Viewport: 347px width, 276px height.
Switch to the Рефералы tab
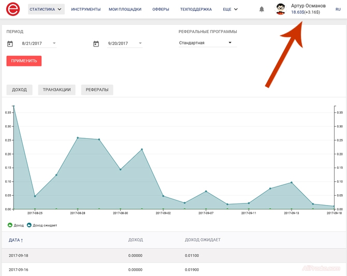[x=97, y=90]
